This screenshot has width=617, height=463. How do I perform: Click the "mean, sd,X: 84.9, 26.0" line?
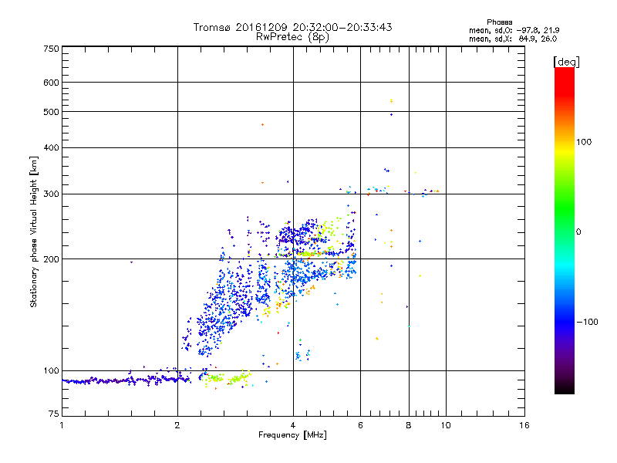point(513,39)
